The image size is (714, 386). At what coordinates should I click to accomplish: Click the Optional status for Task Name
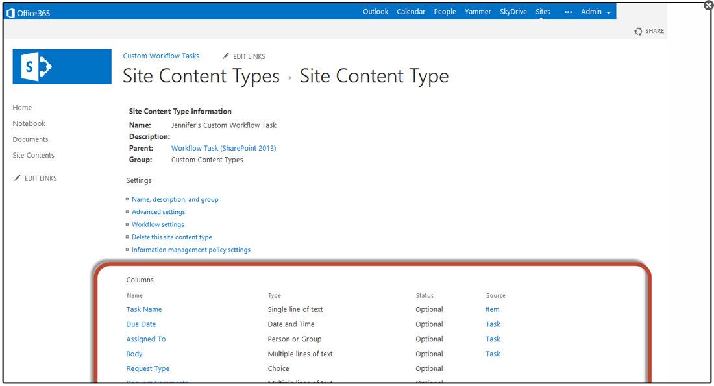coord(429,309)
